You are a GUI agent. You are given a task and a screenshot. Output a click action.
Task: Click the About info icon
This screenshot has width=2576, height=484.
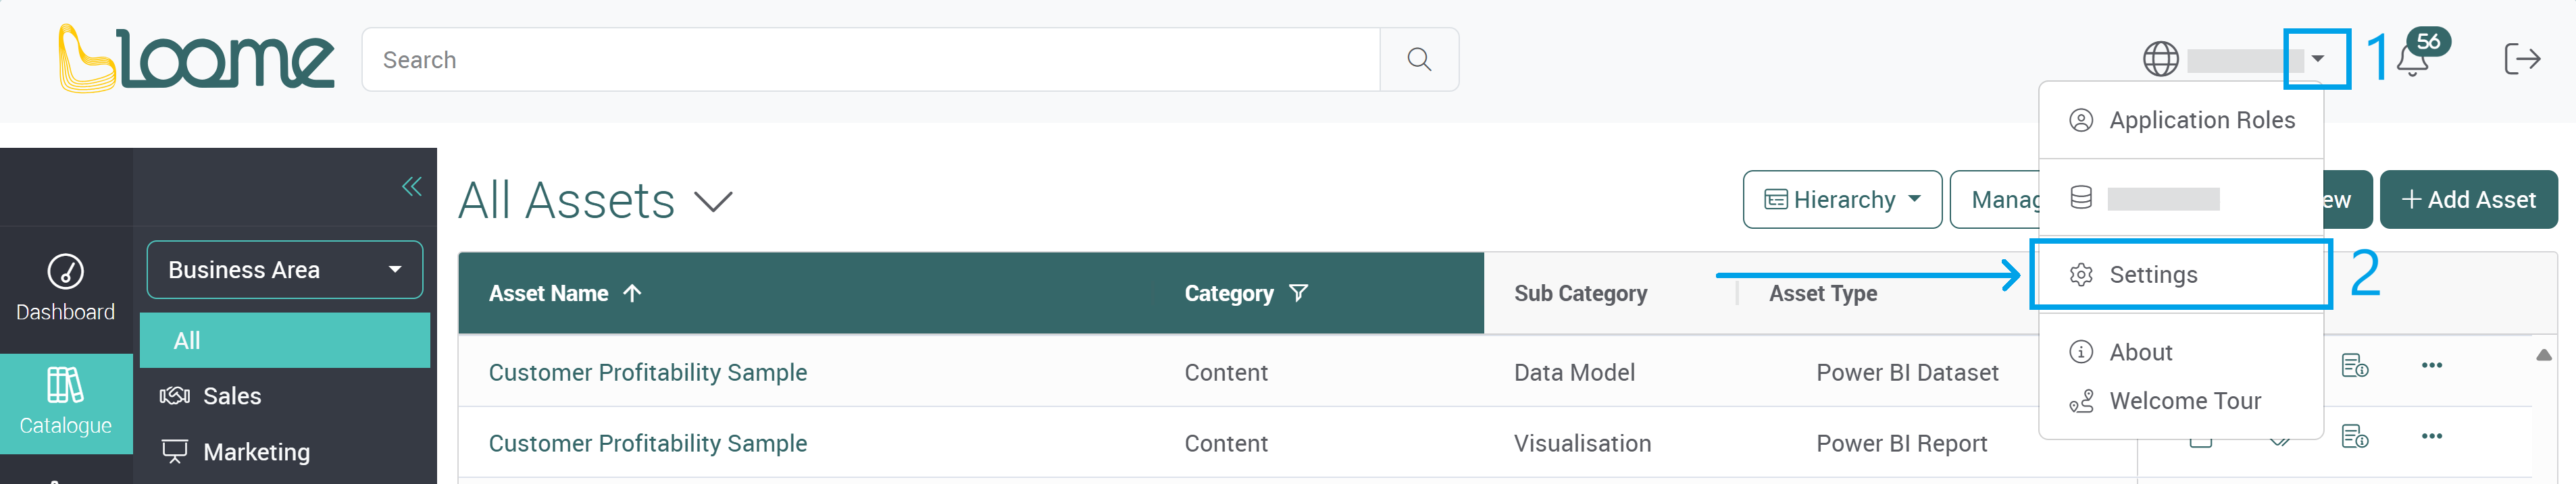[x=2080, y=352]
